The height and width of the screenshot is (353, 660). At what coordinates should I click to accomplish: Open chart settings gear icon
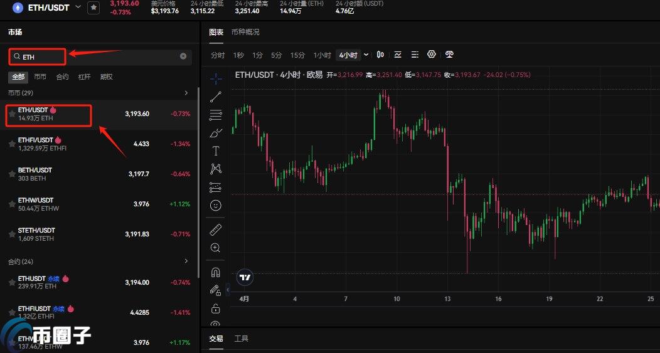(432, 55)
